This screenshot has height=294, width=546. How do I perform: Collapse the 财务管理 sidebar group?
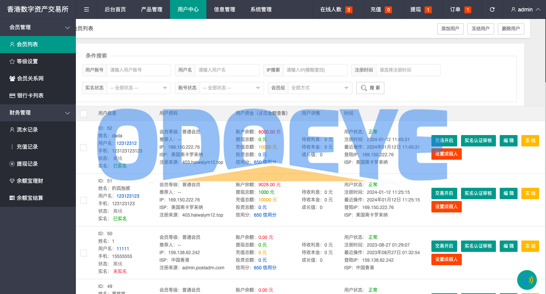click(38, 113)
